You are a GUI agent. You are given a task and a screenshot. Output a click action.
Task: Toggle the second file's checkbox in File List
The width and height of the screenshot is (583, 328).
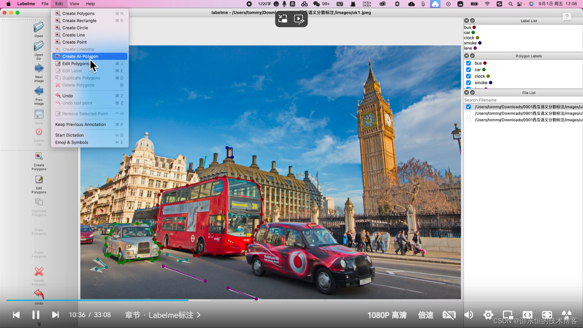pyautogui.click(x=468, y=113)
